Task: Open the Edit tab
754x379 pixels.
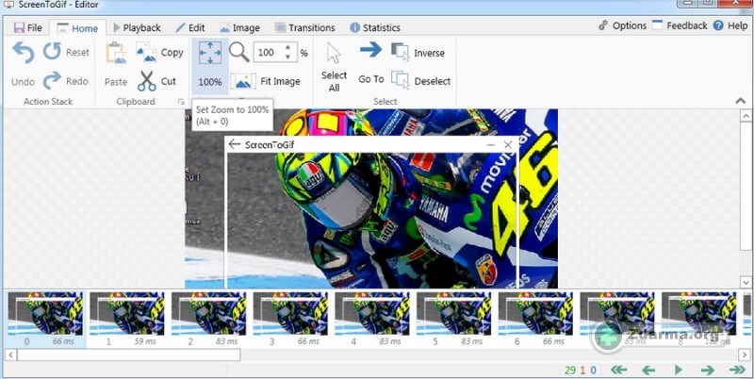Action: pyautogui.click(x=190, y=28)
